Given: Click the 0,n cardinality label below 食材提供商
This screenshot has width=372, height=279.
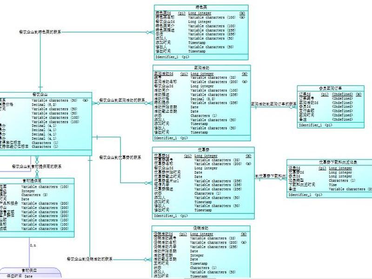Looking at the screenshot, I should 33,245.
